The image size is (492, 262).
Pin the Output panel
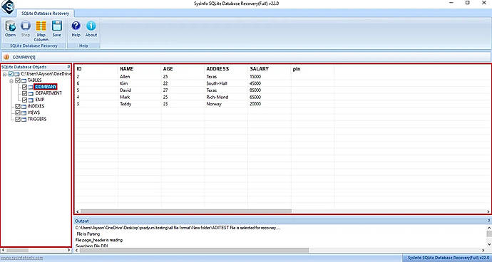pyautogui.click(x=488, y=221)
